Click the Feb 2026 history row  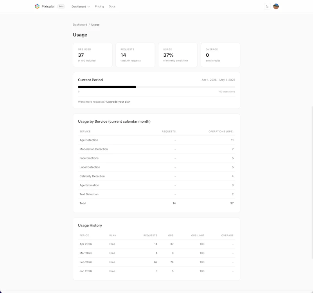(156, 262)
